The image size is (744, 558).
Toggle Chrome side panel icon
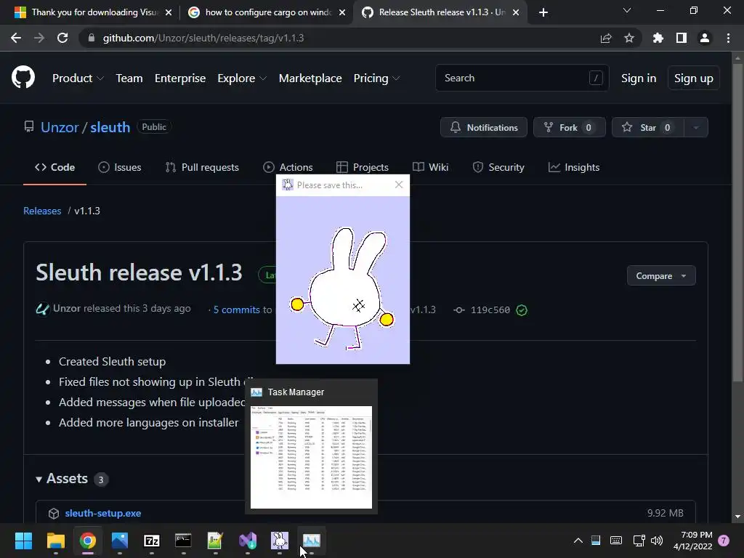click(682, 38)
